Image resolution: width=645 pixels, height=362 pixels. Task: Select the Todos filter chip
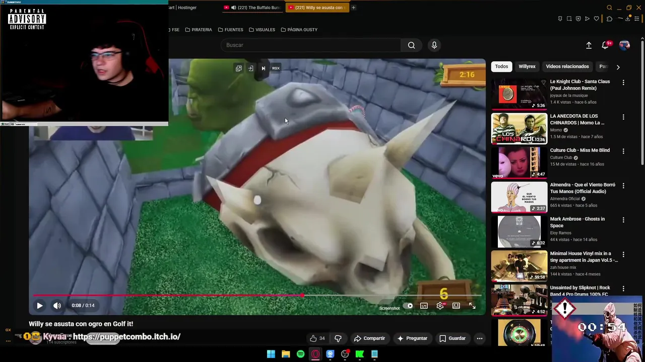[501, 66]
